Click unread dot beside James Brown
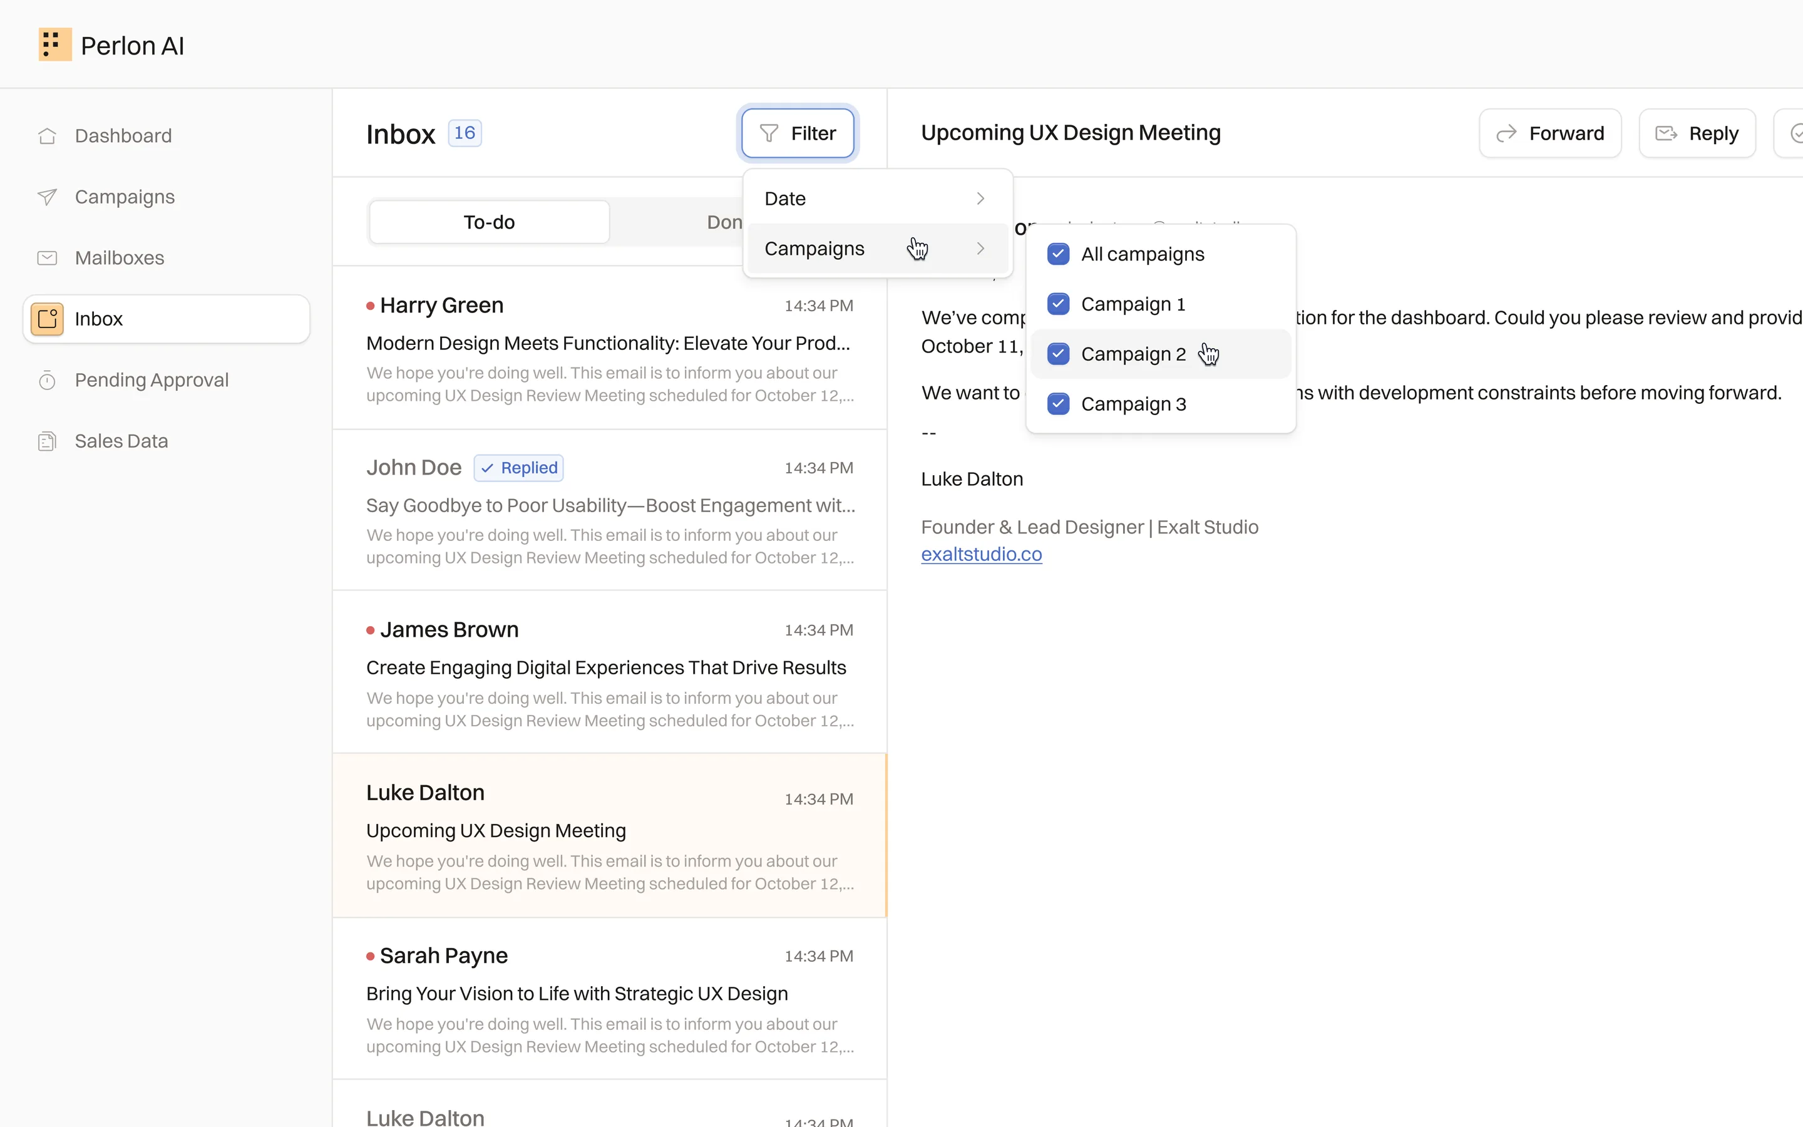Screen dimensions: 1803x1127 tap(370, 630)
